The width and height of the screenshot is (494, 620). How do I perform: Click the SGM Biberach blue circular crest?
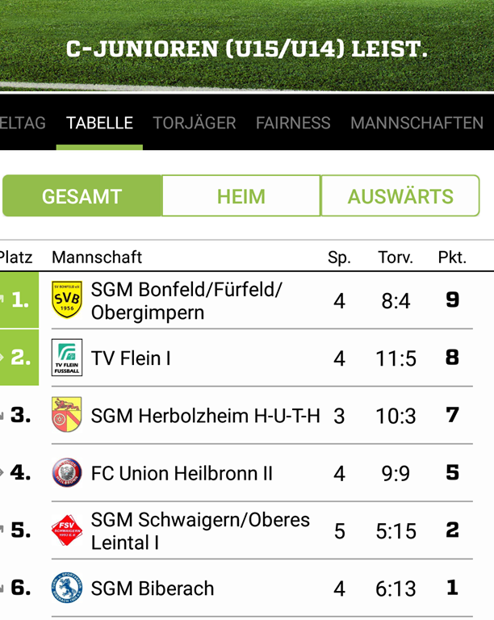click(66, 589)
